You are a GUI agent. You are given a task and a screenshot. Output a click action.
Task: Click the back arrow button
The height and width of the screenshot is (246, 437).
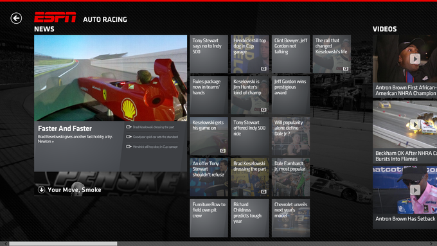pyautogui.click(x=16, y=19)
